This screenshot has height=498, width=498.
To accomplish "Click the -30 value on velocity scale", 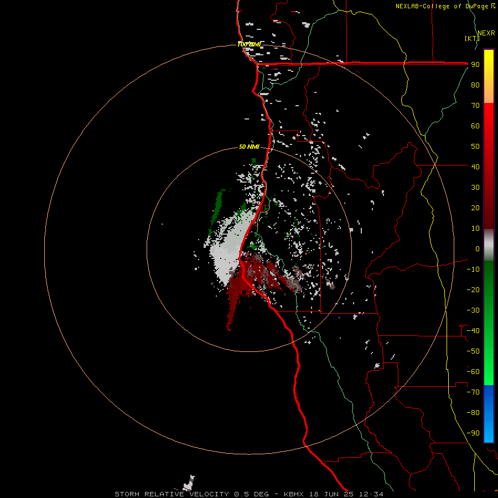I will click(x=473, y=310).
